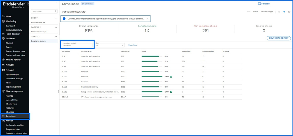Collapse the views panel with the chevron
This screenshot has width=293, height=136.
56,3
